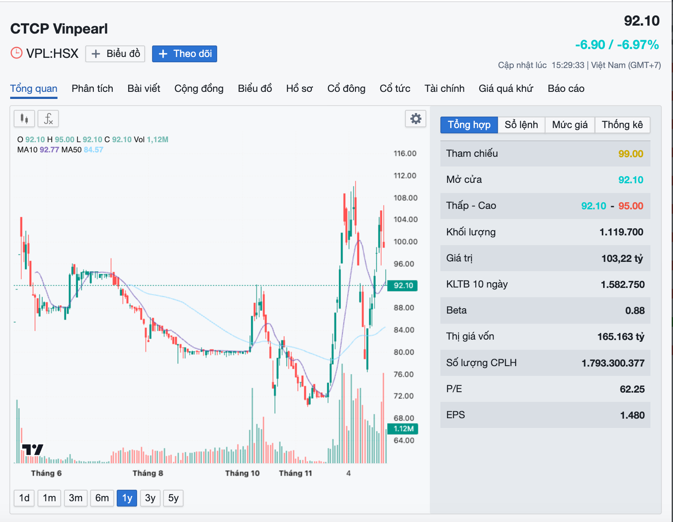The height and width of the screenshot is (522, 673).
Task: Click the Tham chiếu value 99.00
Action: [631, 154]
